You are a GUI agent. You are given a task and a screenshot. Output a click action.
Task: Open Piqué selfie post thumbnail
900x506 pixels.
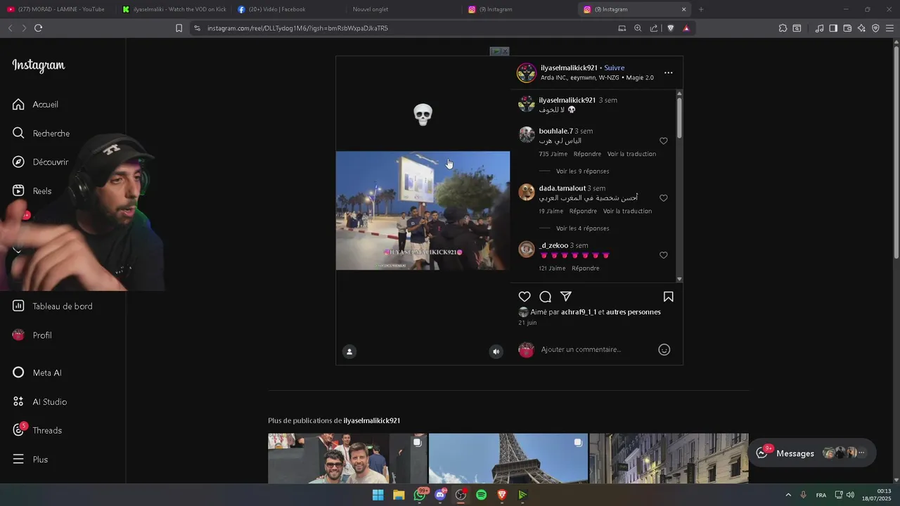tap(347, 458)
